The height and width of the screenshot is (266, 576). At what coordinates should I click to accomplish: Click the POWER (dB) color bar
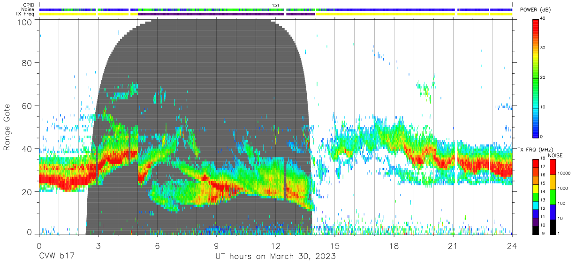536,78
